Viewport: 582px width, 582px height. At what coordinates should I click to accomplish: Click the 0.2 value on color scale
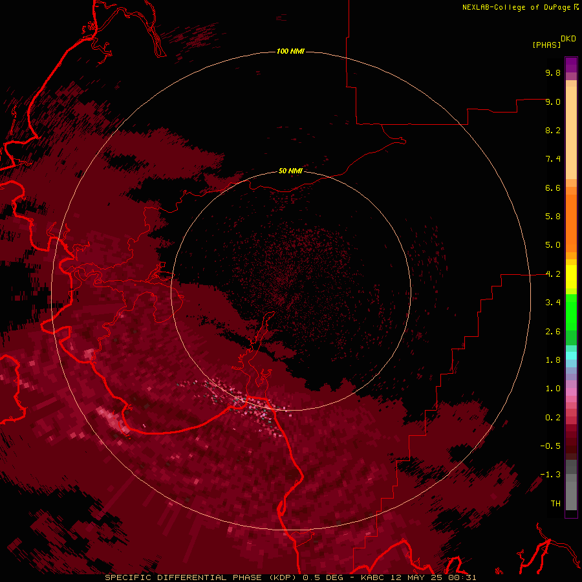[553, 418]
